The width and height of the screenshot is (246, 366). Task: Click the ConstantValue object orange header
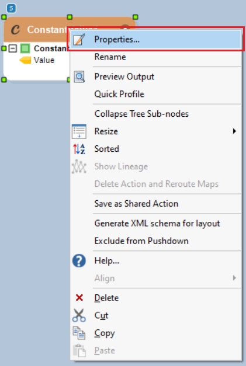tap(35, 30)
